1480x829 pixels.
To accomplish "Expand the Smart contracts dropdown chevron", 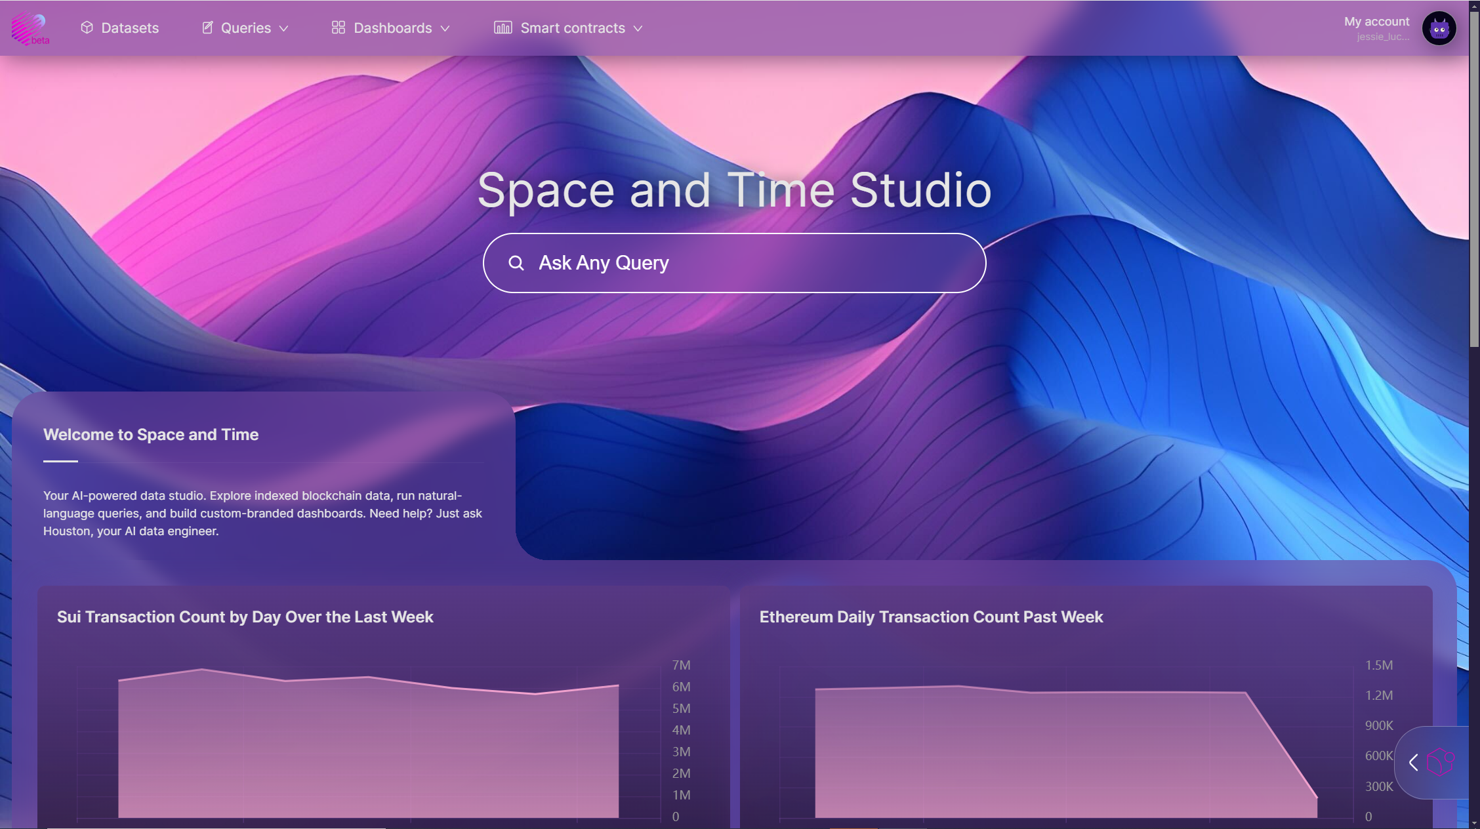I will tap(638, 28).
